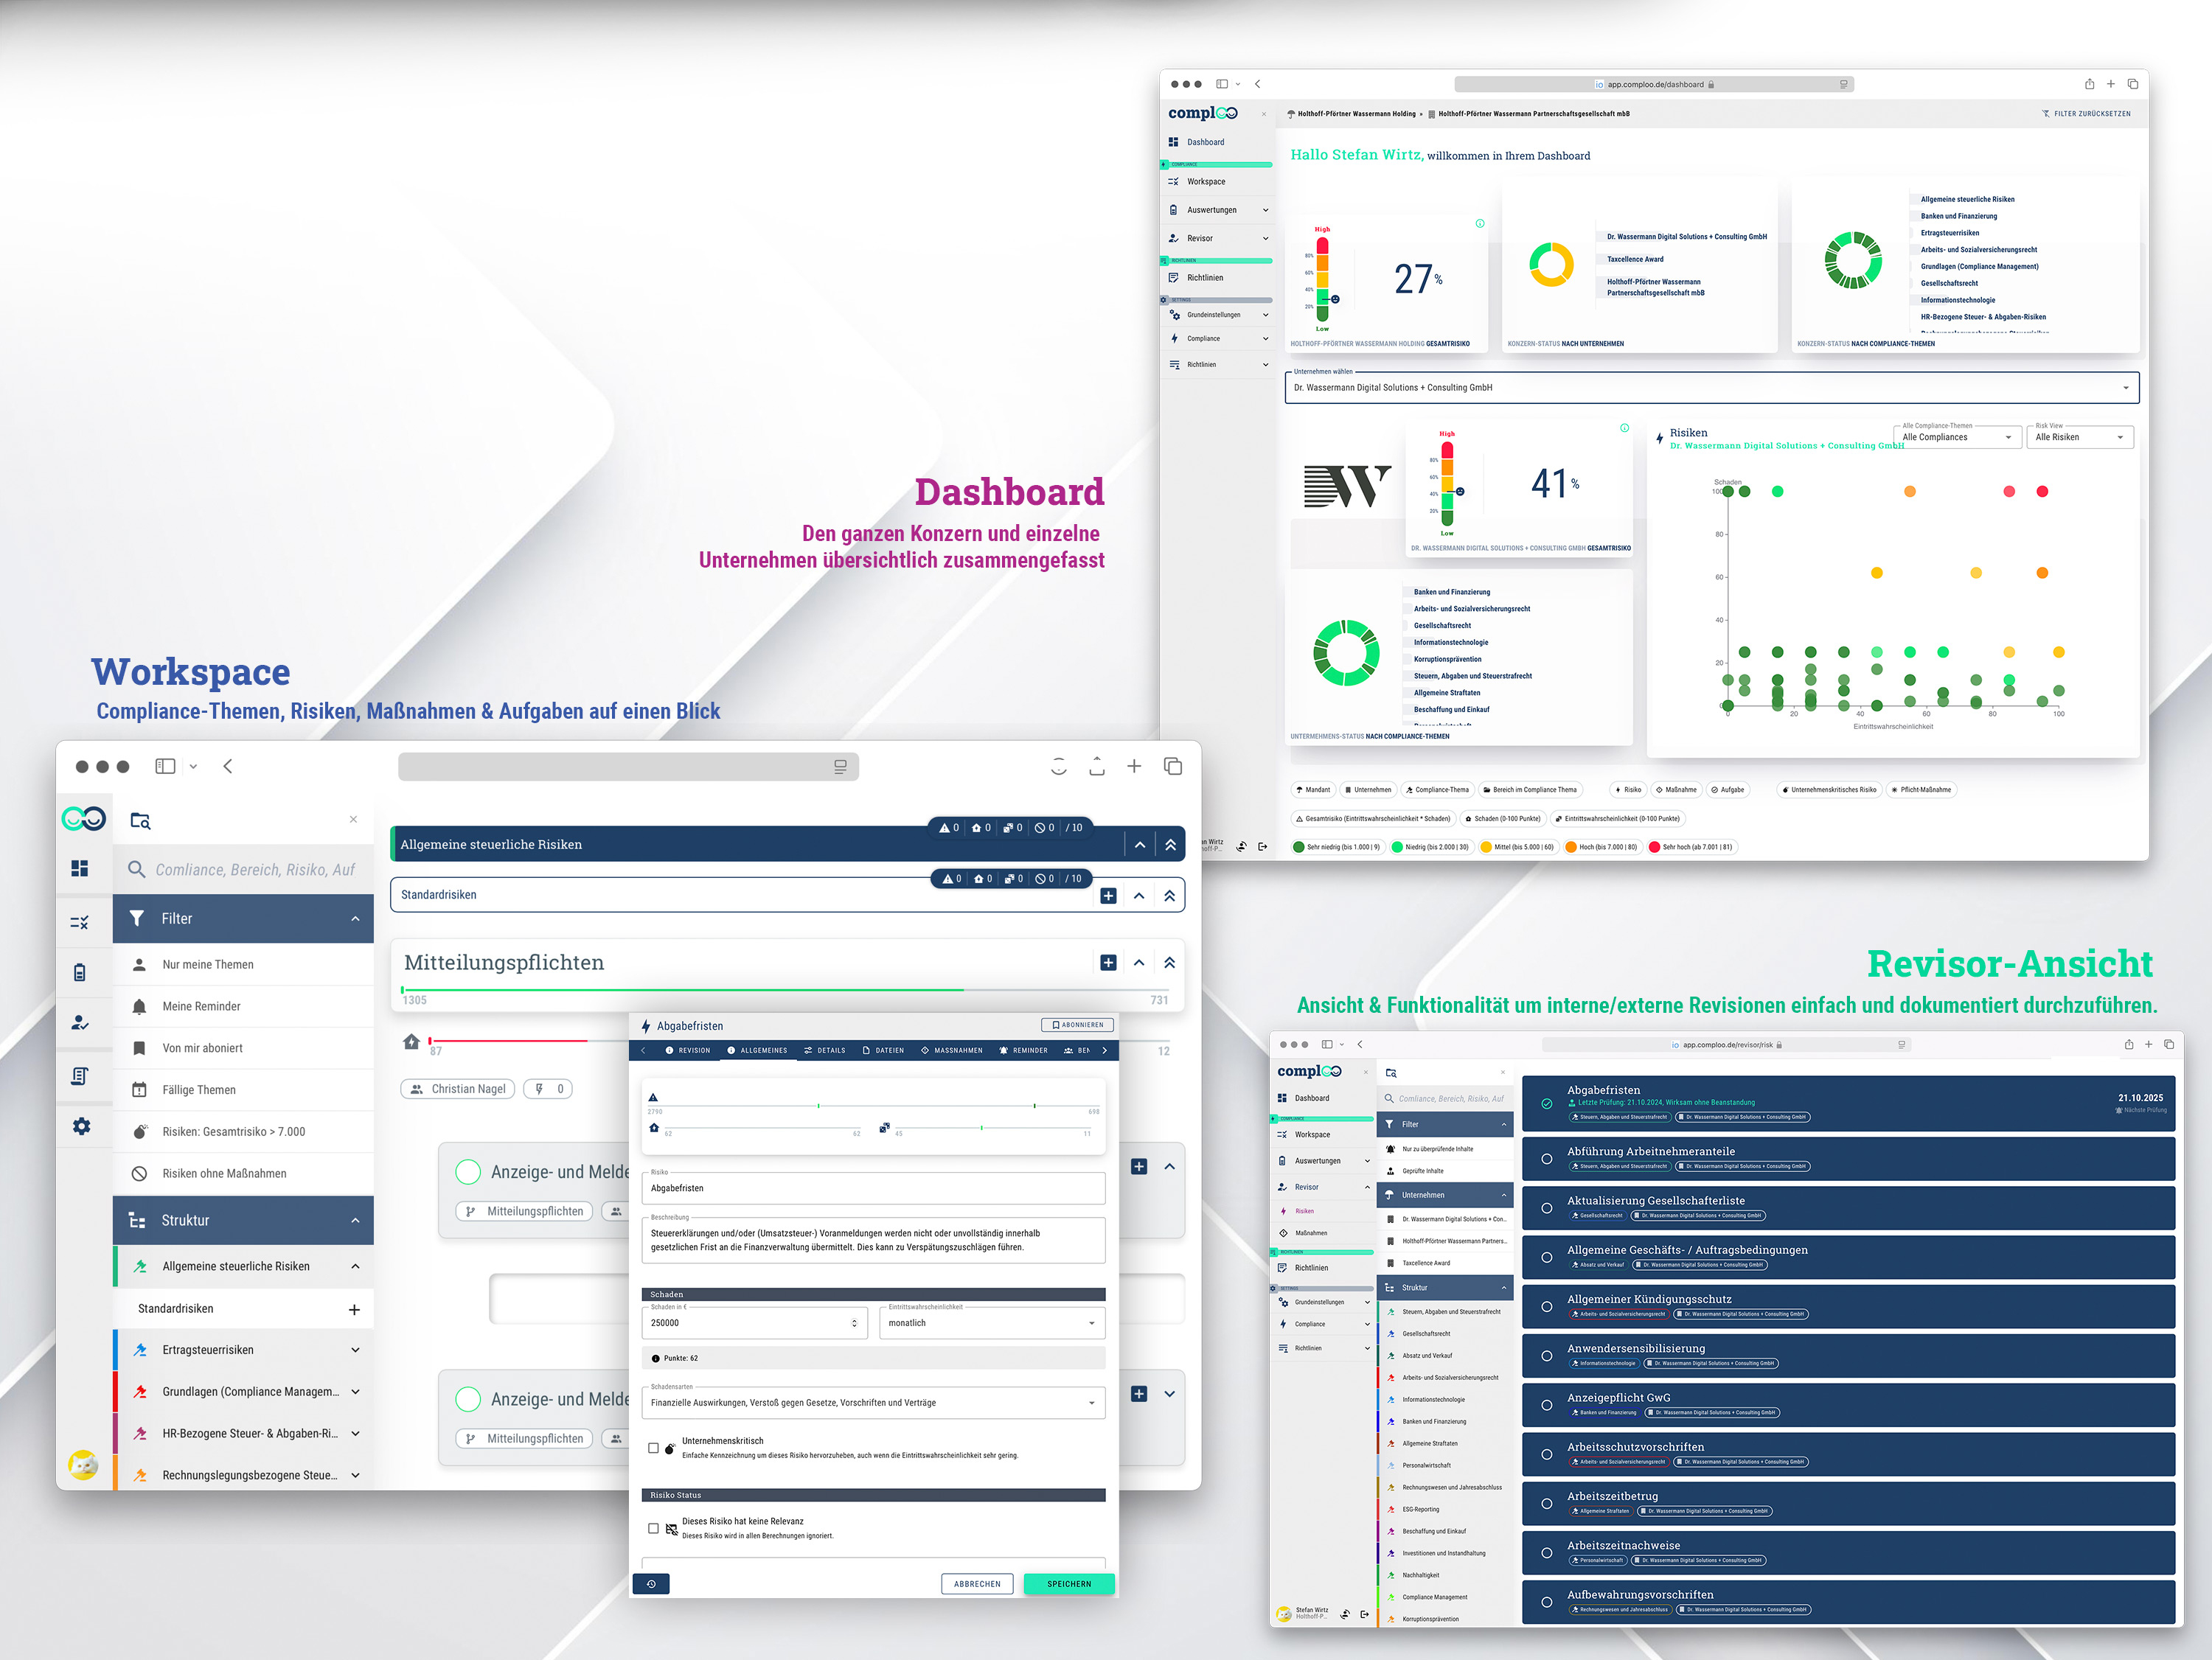Viewport: 2212px width, 1660px height.
Task: Click folder-search icon above Workspace search field
Action: pos(140,821)
